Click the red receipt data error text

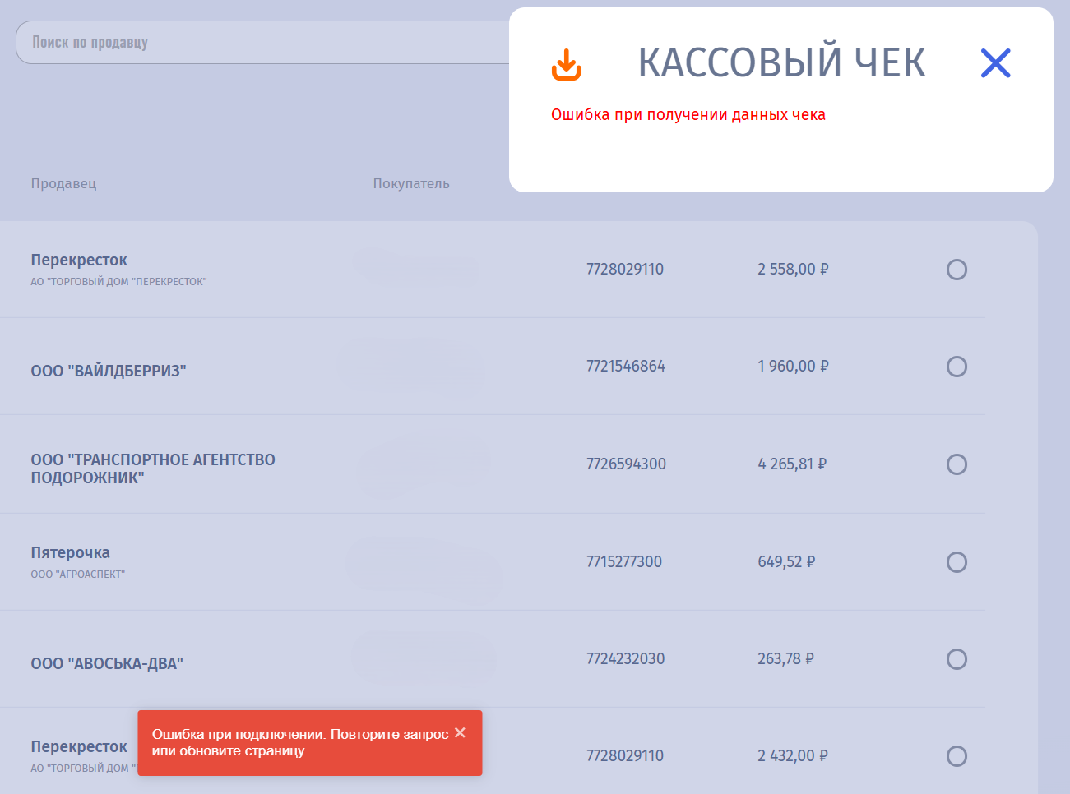(x=688, y=115)
